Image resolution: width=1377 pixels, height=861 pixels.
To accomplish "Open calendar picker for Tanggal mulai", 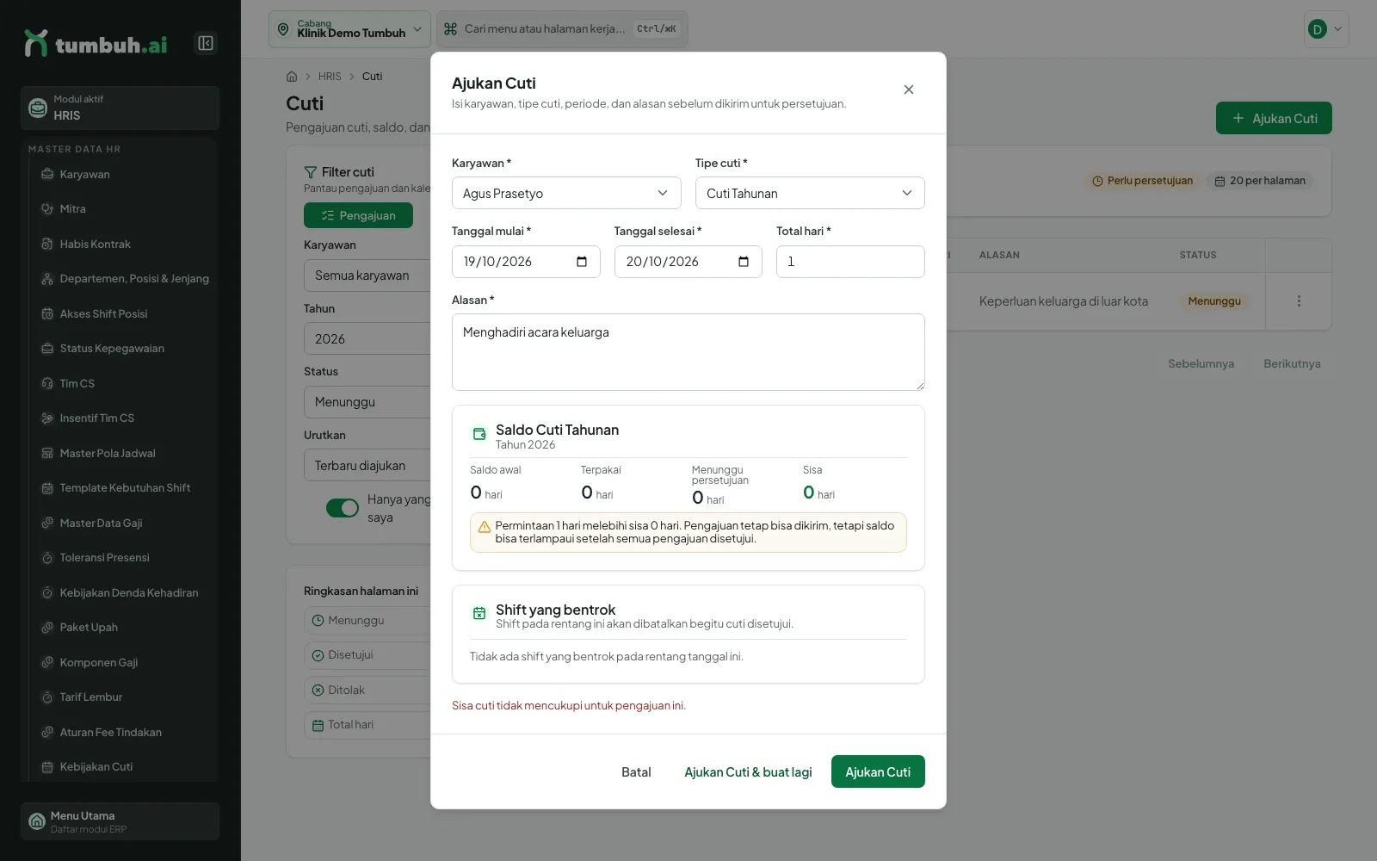I will [x=582, y=262].
